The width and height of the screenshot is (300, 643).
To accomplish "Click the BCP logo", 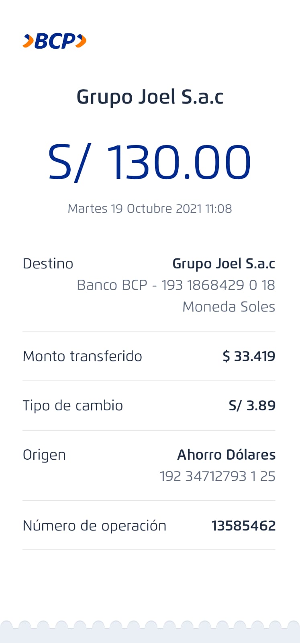I will [x=55, y=41].
